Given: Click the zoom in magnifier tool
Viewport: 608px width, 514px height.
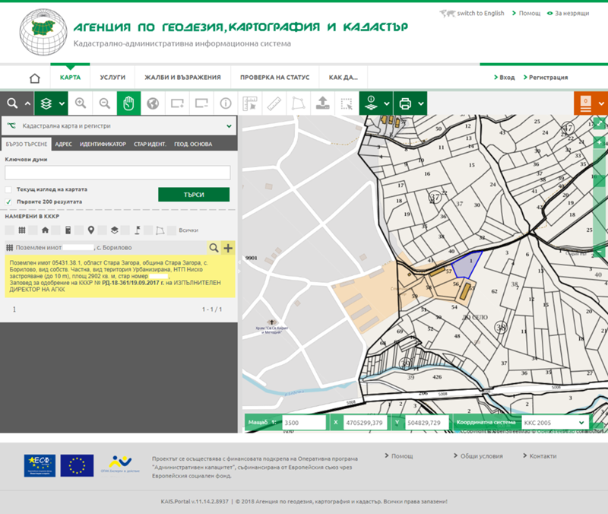Looking at the screenshot, I should (x=81, y=103).
